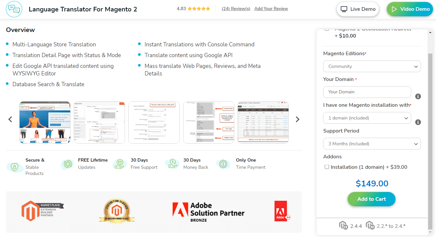Click the Addons label
This screenshot has height=237, width=436.
333,157
